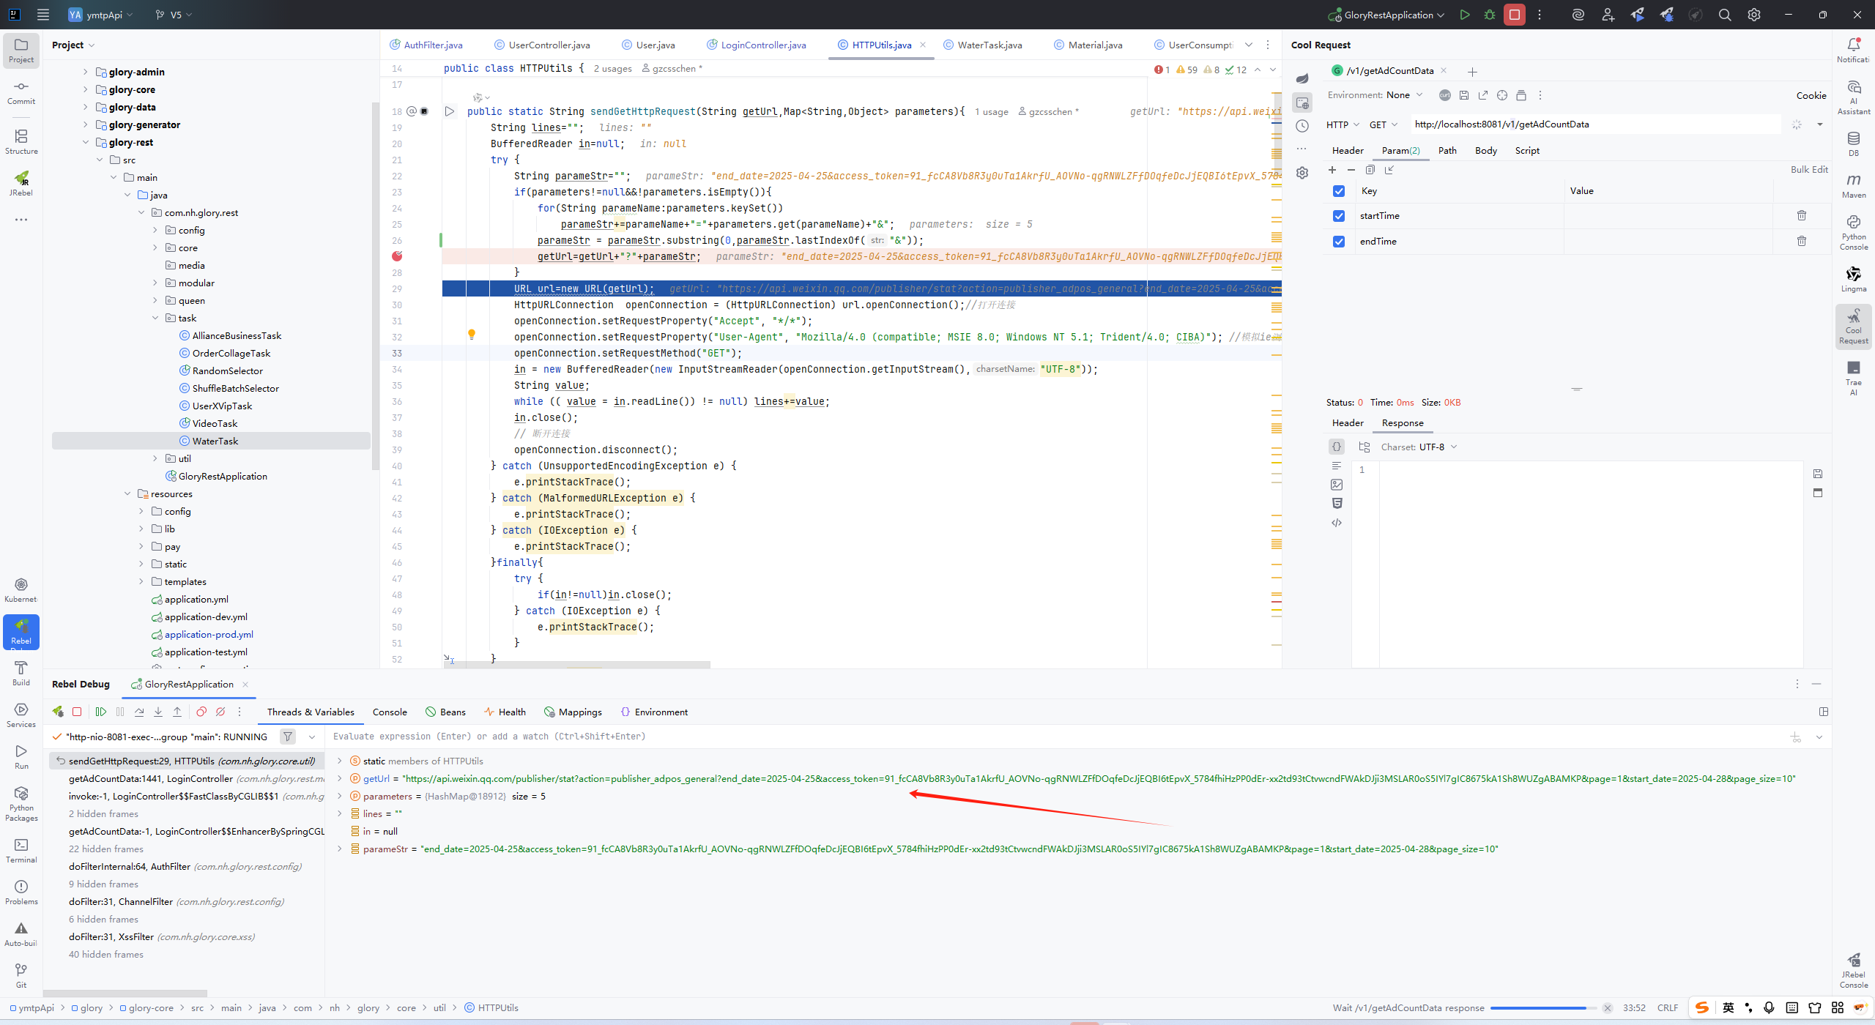Switch to the LoginController.java tab
The height and width of the screenshot is (1025, 1875).
[x=762, y=45]
